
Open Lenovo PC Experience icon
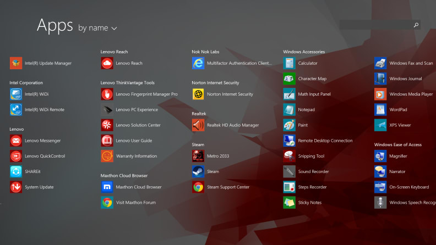[x=107, y=110]
